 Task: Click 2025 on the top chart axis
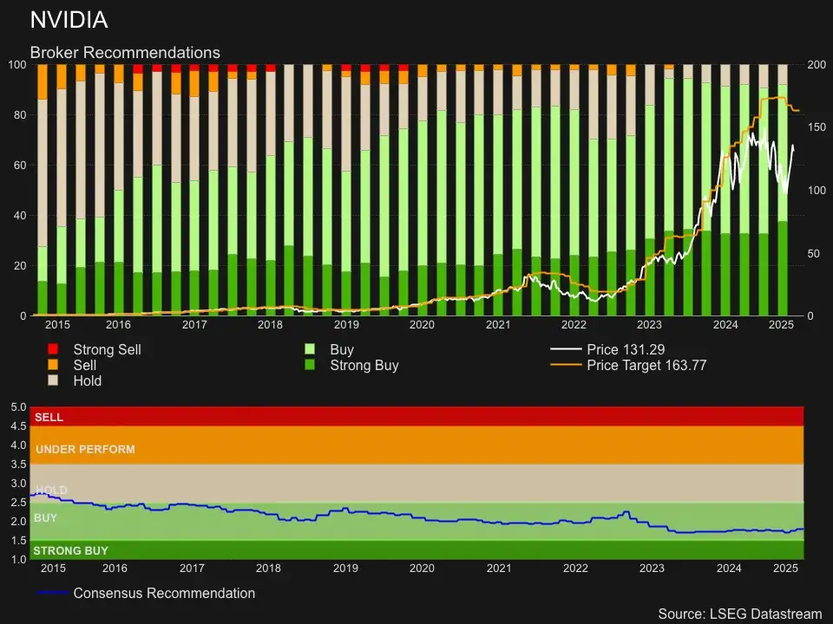781,324
